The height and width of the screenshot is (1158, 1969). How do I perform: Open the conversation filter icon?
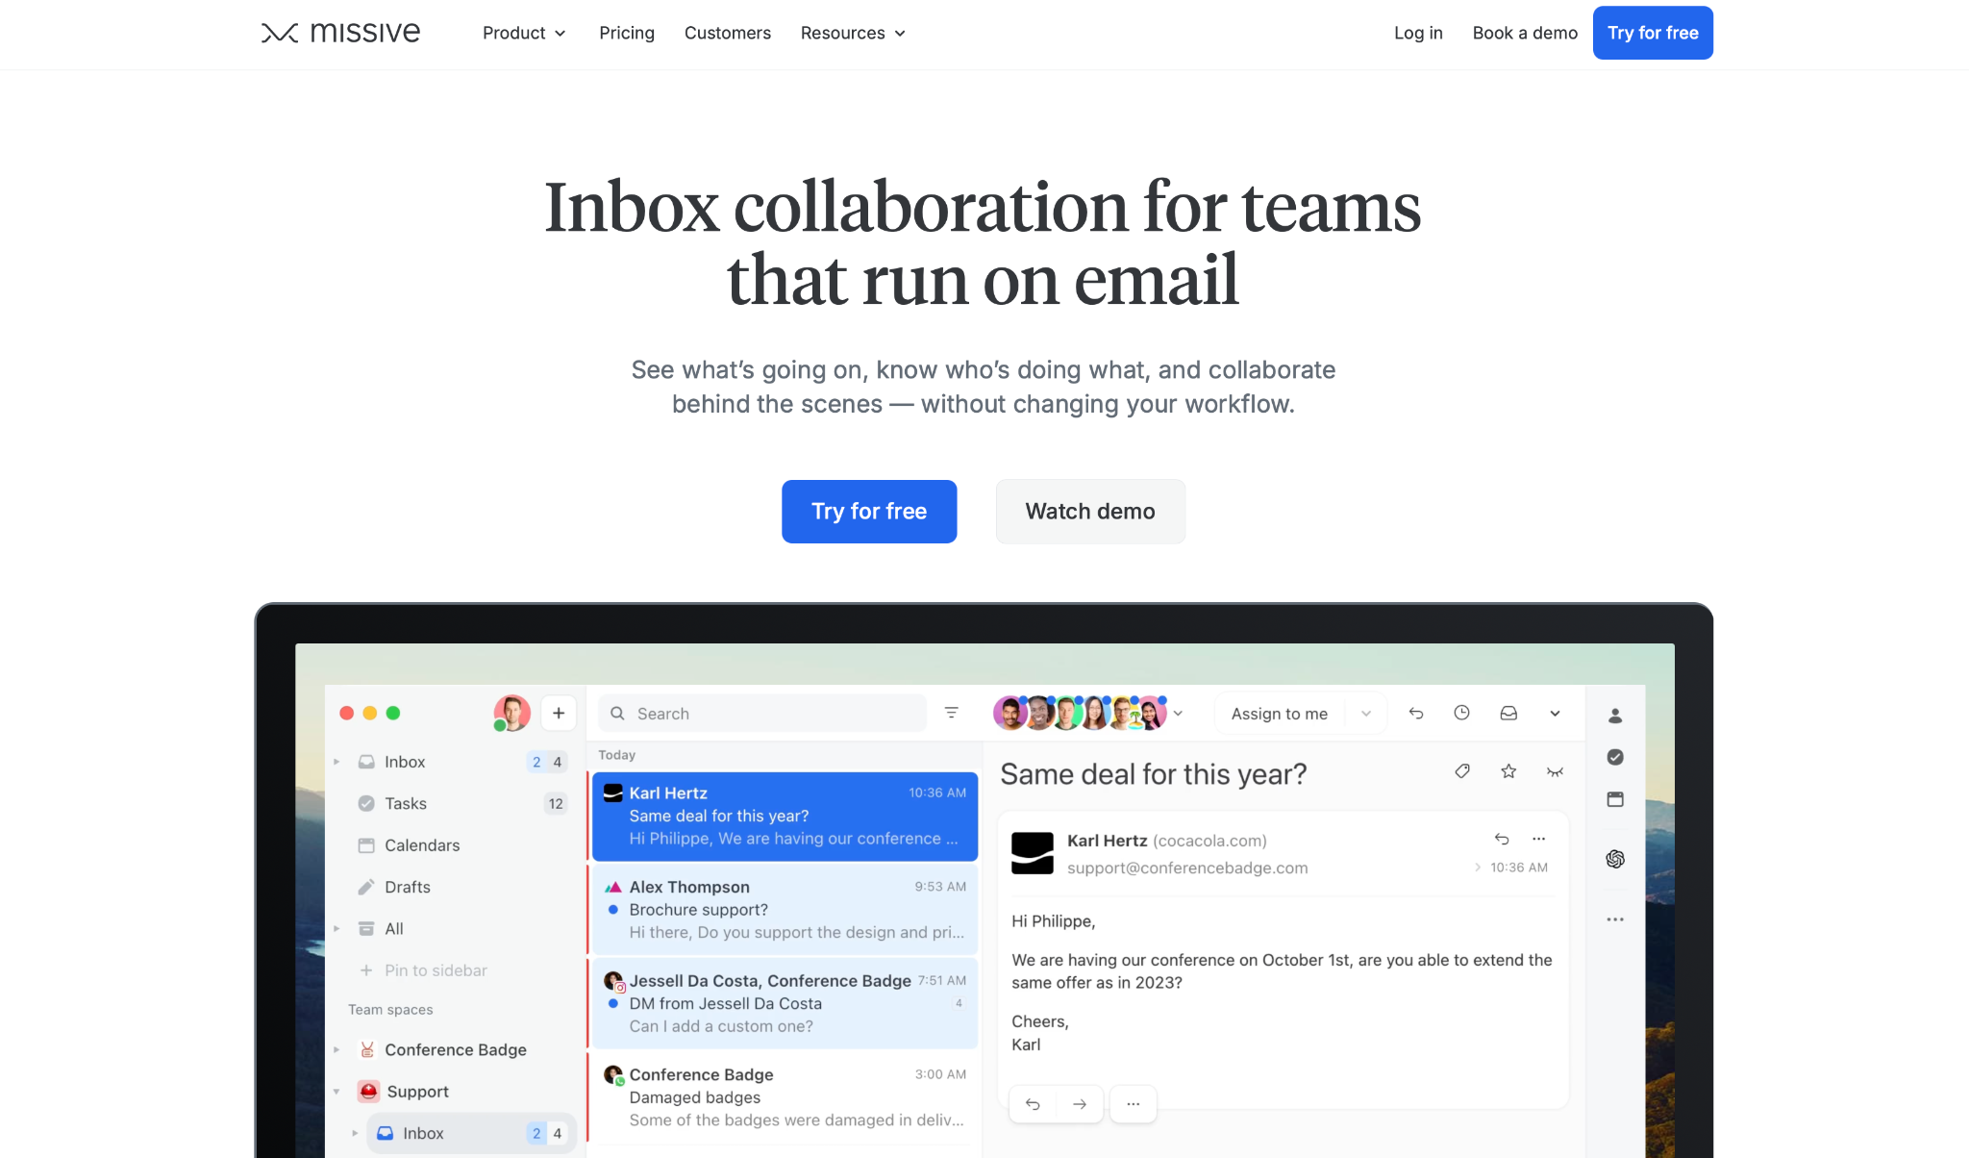951,713
